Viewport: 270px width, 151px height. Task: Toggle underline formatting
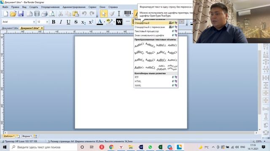(68, 22)
